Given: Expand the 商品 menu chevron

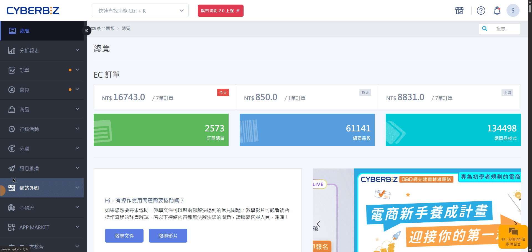Looking at the screenshot, I should click(77, 109).
